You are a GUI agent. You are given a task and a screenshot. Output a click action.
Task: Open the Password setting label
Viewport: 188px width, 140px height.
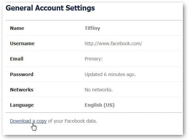click(x=21, y=74)
